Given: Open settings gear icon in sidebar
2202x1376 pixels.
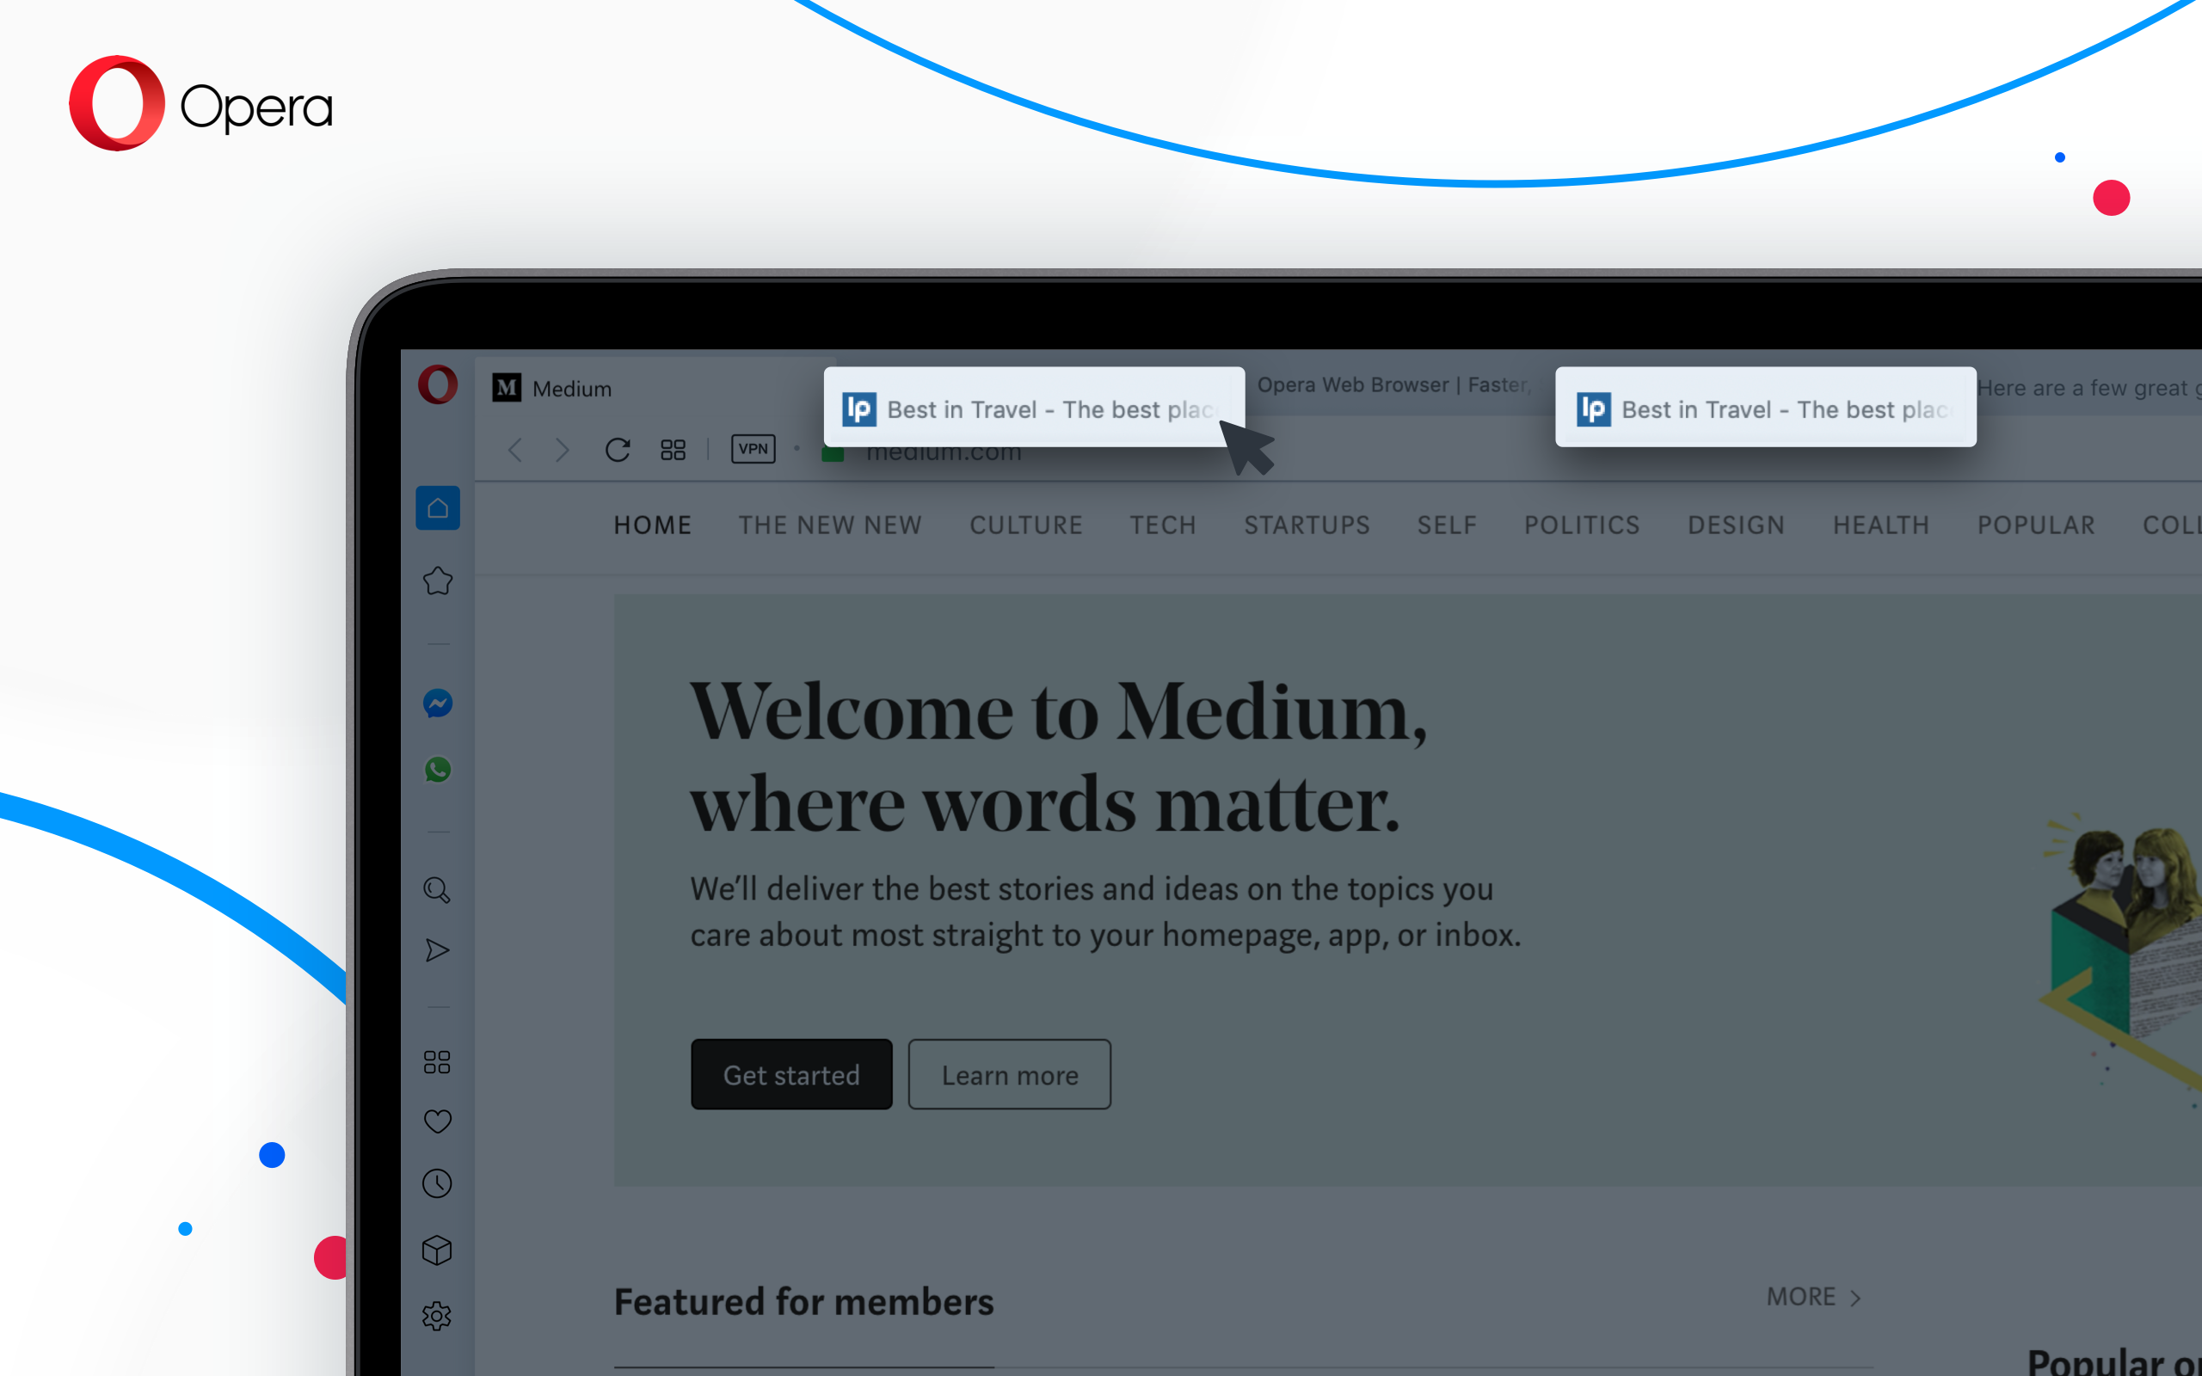Looking at the screenshot, I should pyautogui.click(x=438, y=1316).
